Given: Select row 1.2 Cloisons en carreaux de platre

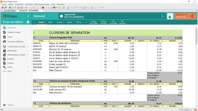Looking at the screenshot, I should (108, 81).
